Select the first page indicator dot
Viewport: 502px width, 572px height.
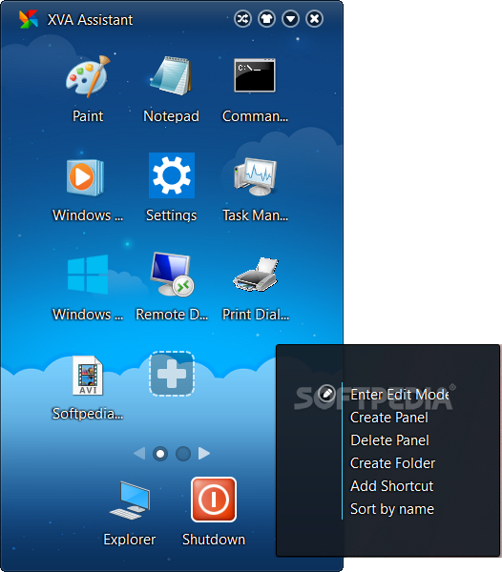pyautogui.click(x=160, y=454)
